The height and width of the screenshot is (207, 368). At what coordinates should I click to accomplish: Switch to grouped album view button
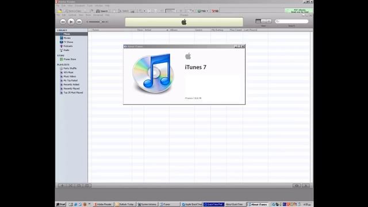click(x=263, y=21)
